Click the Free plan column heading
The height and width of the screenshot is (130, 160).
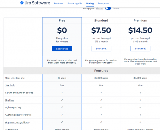point(62,20)
